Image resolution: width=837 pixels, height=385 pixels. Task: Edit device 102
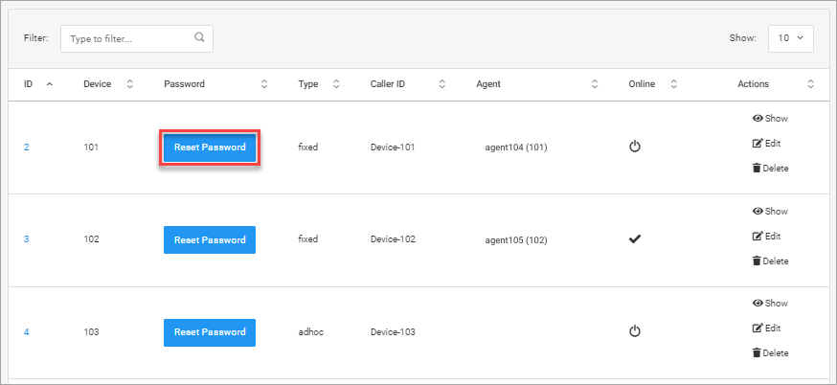[766, 236]
